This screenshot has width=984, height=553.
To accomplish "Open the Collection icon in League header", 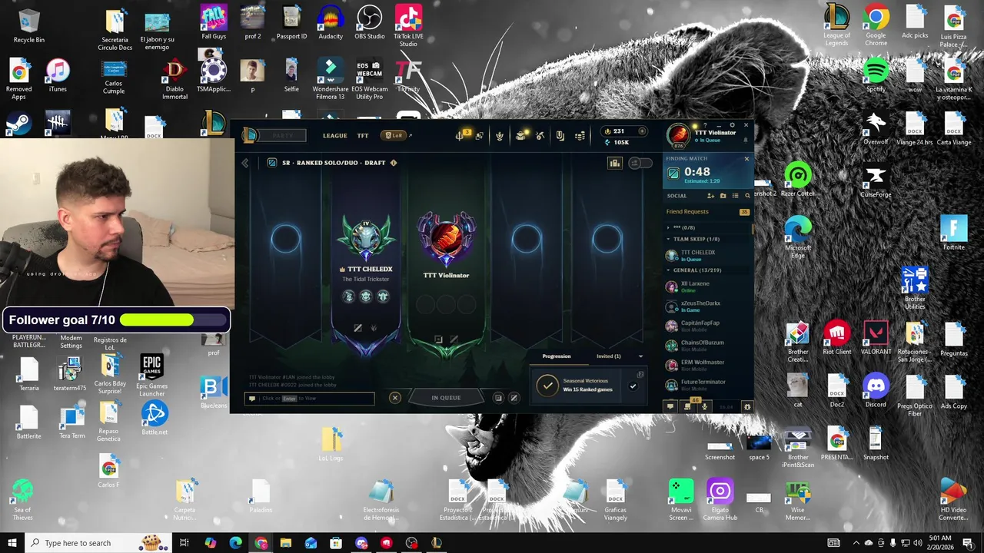I will [560, 135].
